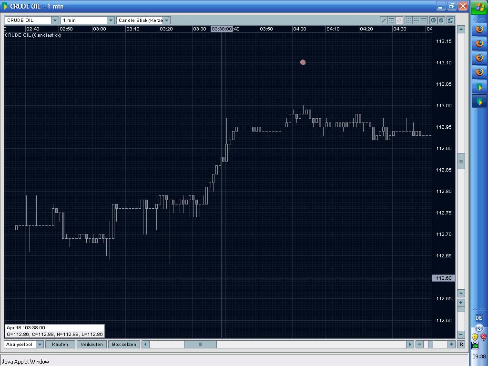
Task: Click the DE language indicator
Action: pyautogui.click(x=478, y=318)
